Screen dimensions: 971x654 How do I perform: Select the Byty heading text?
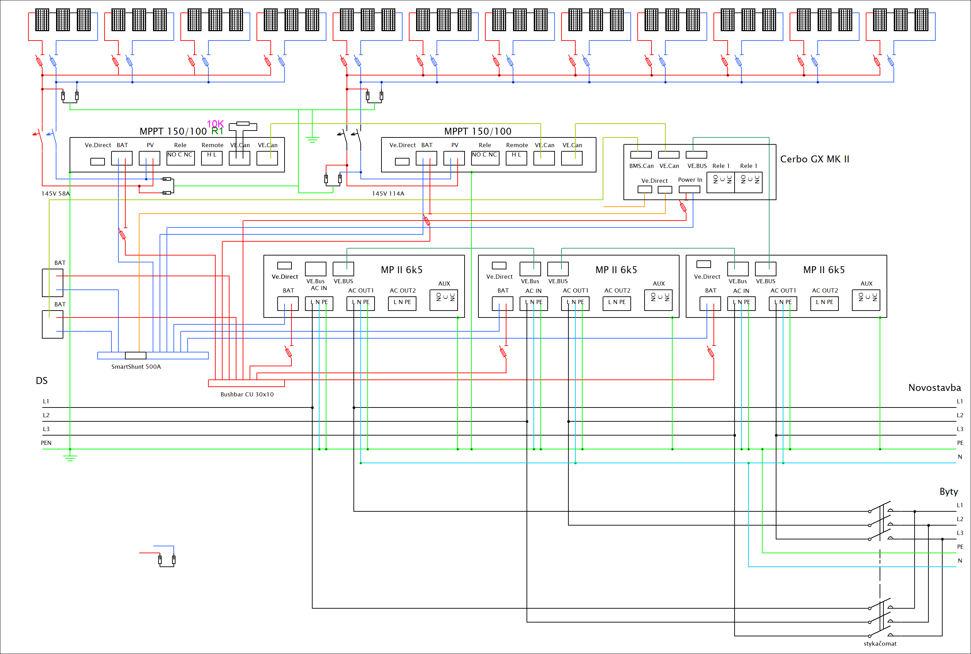click(x=948, y=491)
